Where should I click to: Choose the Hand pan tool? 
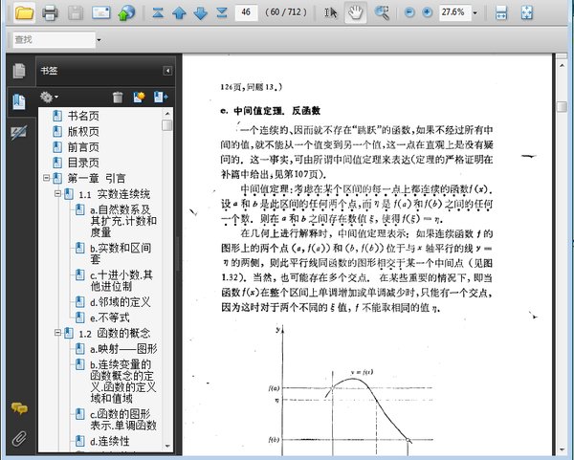(x=356, y=12)
